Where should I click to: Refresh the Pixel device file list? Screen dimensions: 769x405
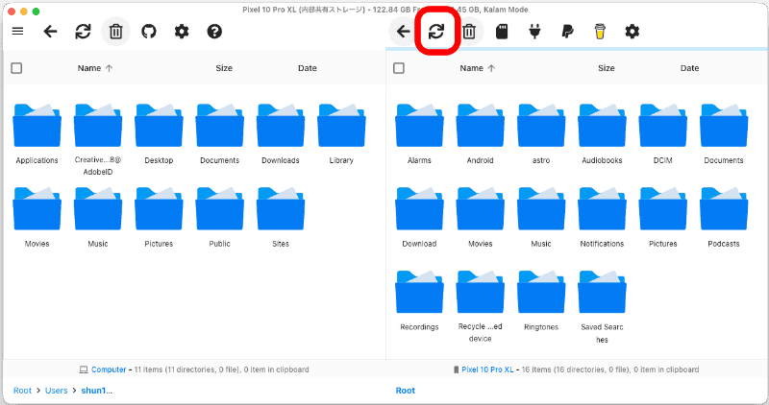click(436, 32)
